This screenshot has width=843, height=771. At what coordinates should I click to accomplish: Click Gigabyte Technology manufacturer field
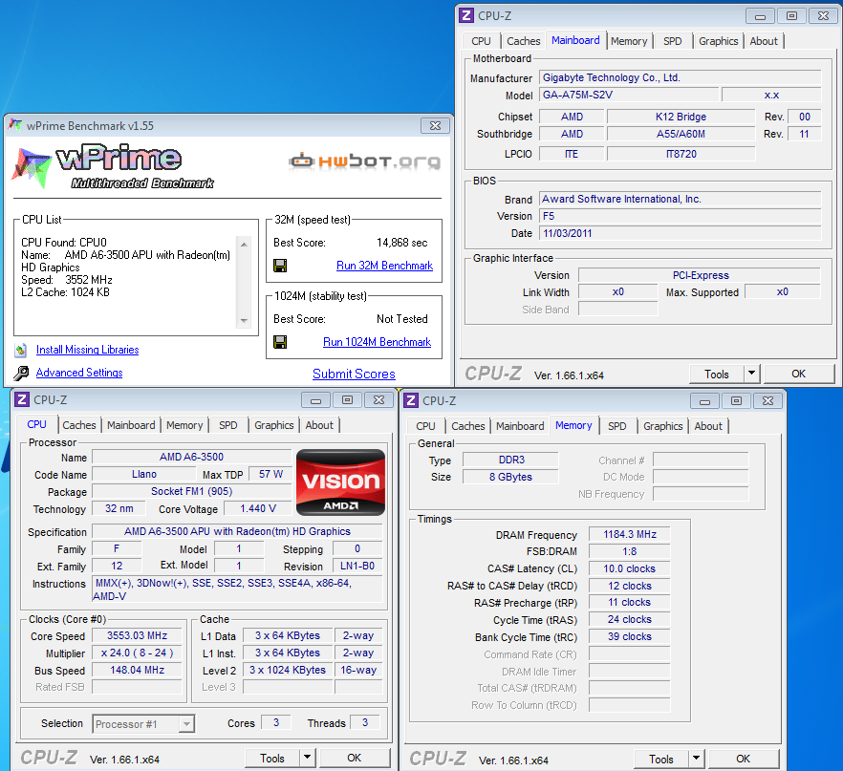click(681, 77)
